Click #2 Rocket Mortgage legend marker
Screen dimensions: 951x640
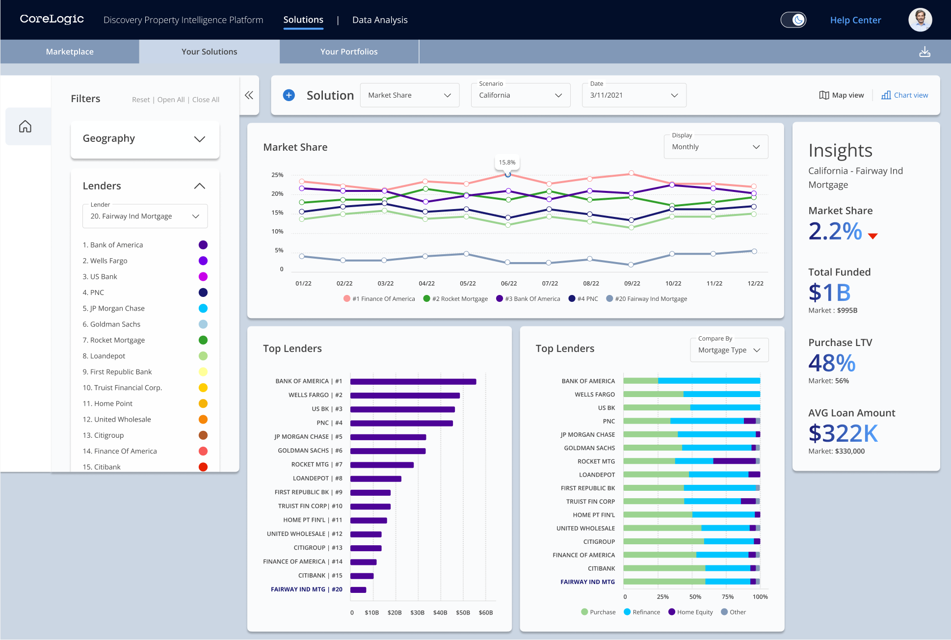(x=427, y=298)
